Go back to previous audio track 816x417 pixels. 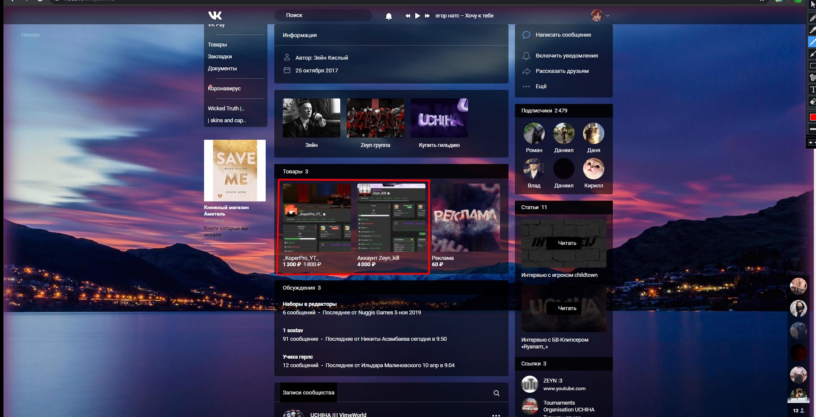tap(408, 16)
